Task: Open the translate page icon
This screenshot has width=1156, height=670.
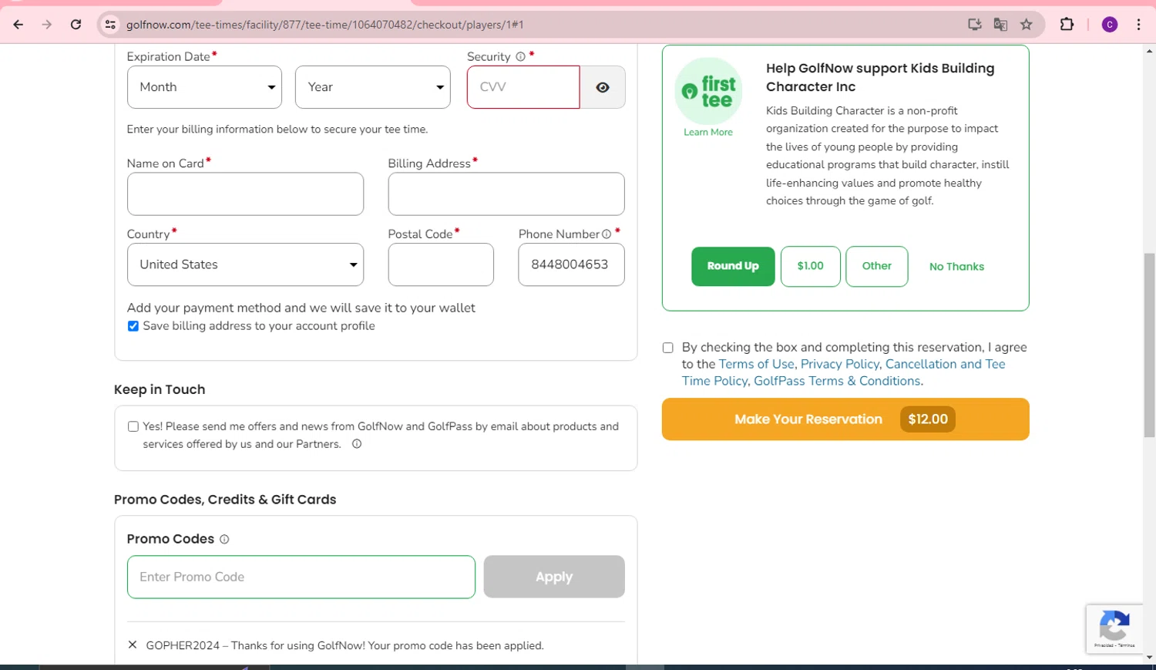Action: (1000, 25)
